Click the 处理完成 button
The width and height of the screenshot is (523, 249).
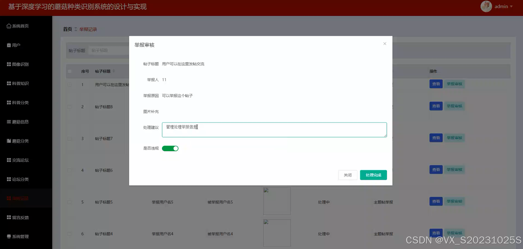(373, 175)
